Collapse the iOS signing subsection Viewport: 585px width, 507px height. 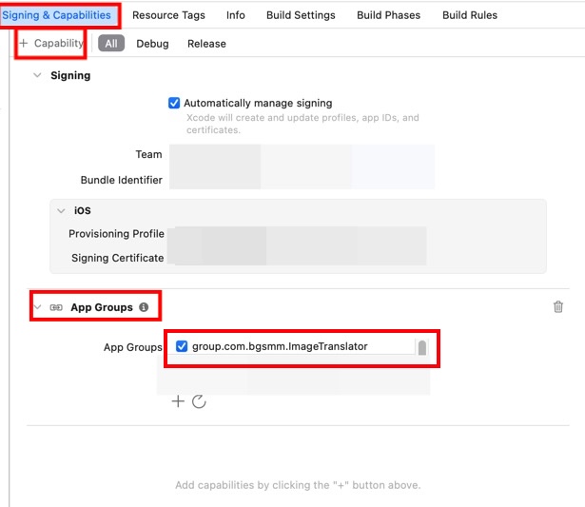click(61, 210)
